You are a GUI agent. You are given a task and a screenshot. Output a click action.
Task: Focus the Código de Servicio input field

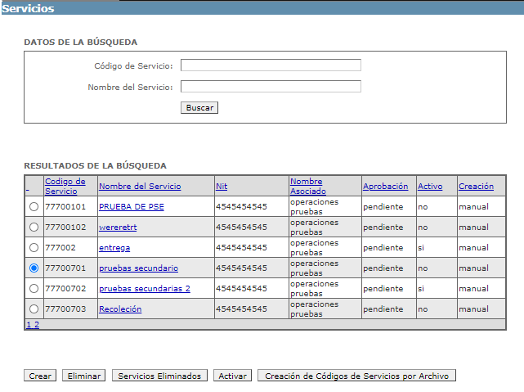click(x=271, y=65)
